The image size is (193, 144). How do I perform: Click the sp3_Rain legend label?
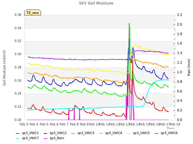coord(57,138)
